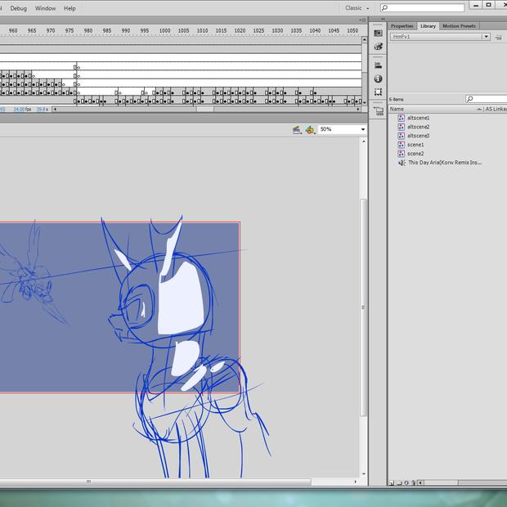Open the Window menu

[x=45, y=8]
